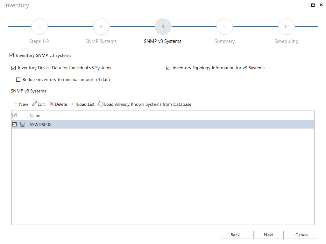Click the circular refresh icon for known systems
Screen dimensions: 326x244
coord(101,104)
